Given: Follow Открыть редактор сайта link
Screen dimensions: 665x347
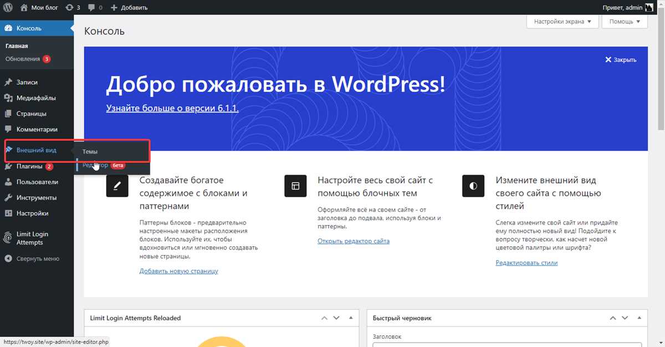Looking at the screenshot, I should (354, 241).
